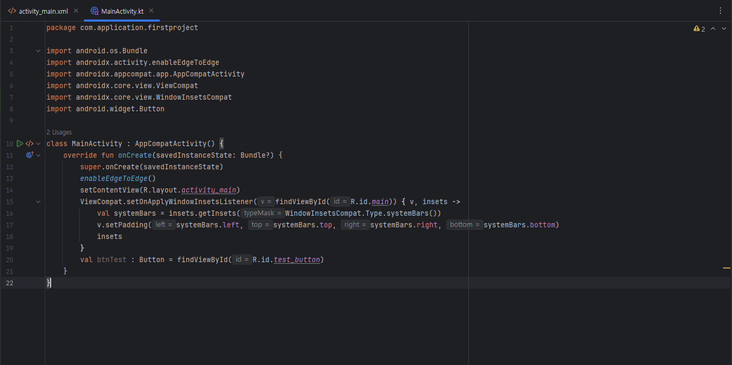The width and height of the screenshot is (732, 365).
Task: Click the WindowInsetsCompat.Type.systemBars() text
Action: tap(361, 213)
